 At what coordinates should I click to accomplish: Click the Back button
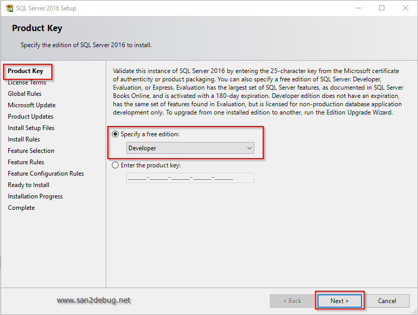point(293,301)
